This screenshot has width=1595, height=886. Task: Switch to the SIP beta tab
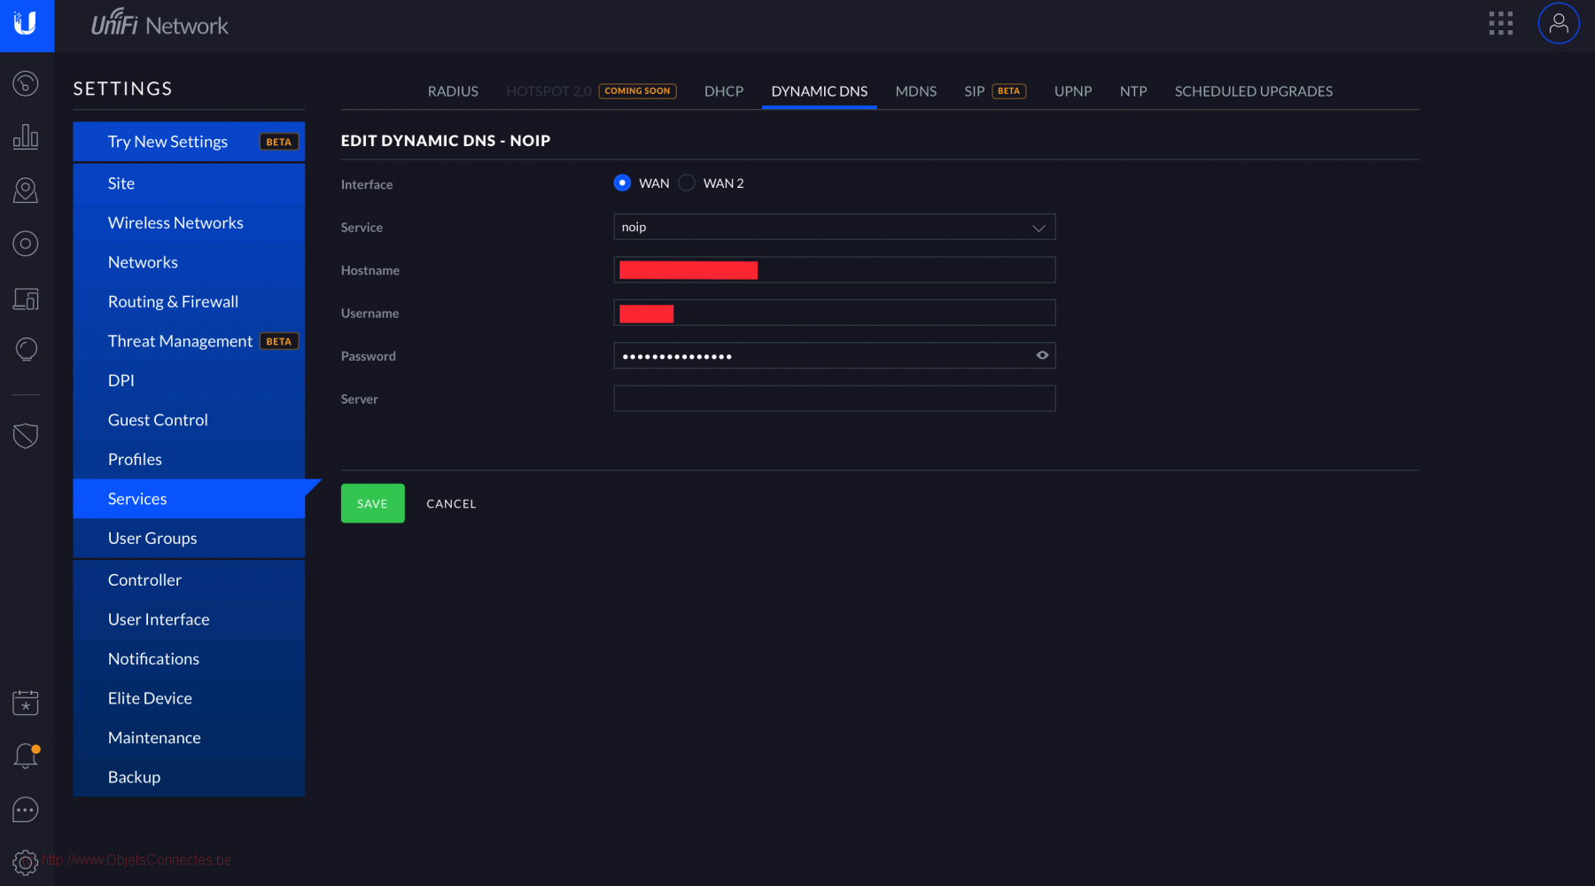[x=995, y=91]
